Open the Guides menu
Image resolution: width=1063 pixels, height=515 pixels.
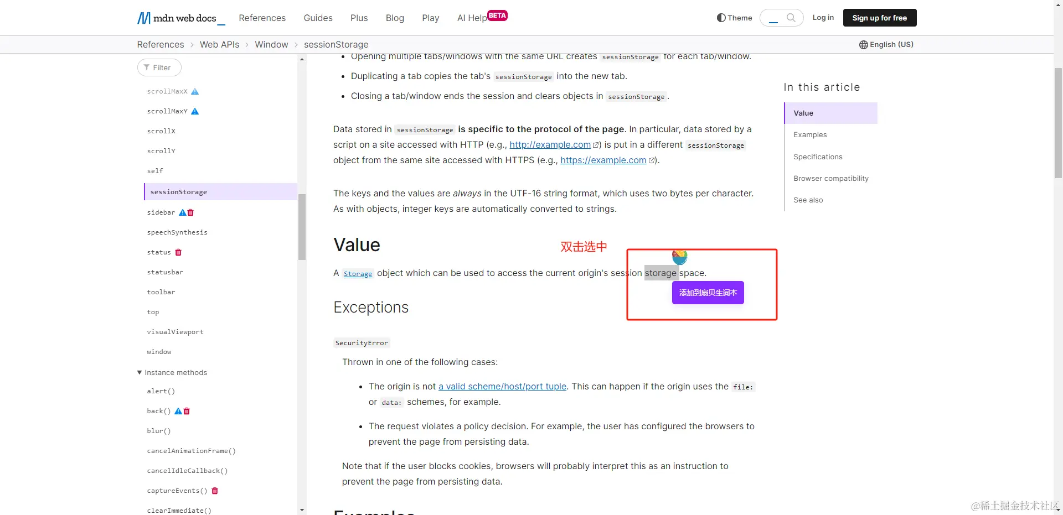click(x=318, y=18)
